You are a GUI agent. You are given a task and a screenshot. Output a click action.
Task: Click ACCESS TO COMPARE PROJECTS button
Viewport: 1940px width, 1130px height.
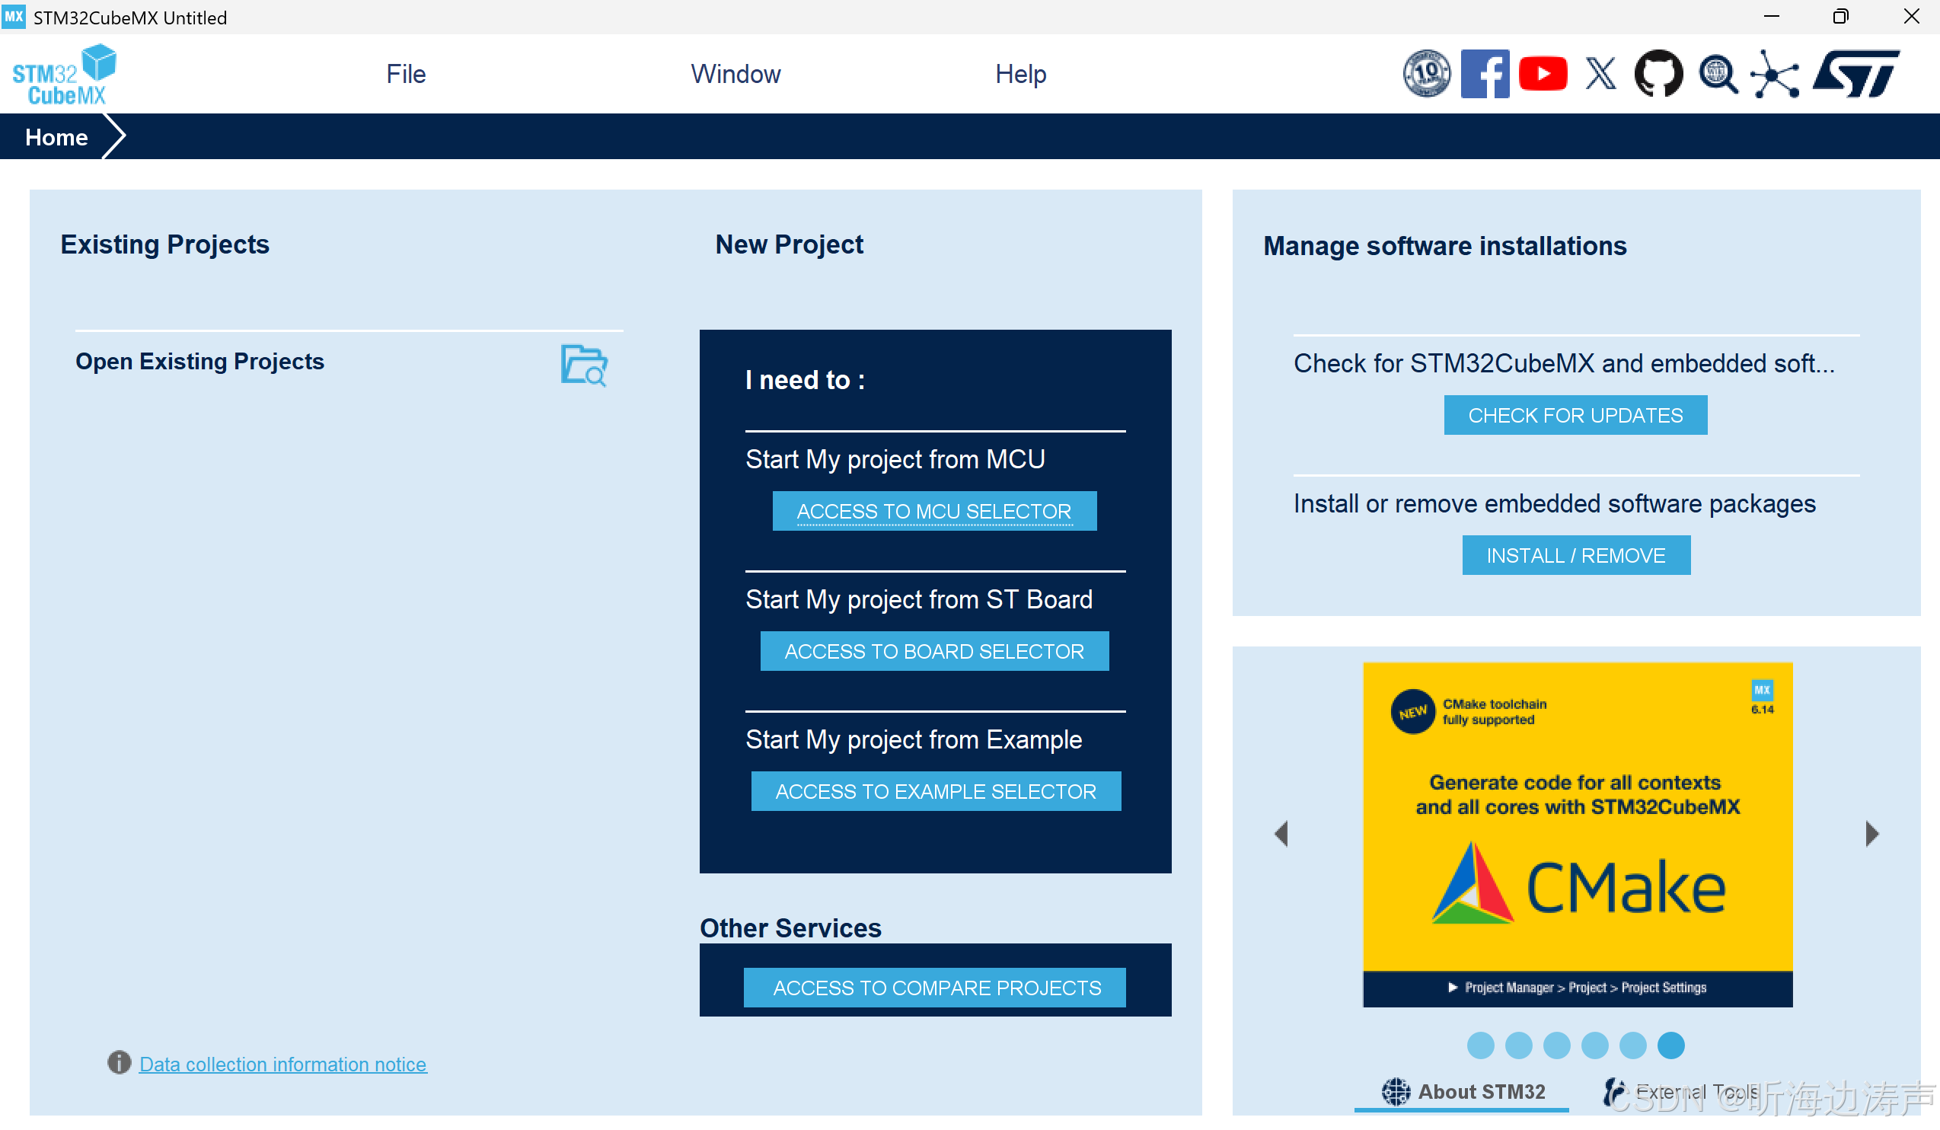tap(934, 988)
